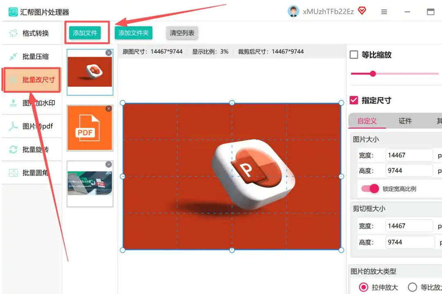The image size is (442, 294).
Task: Click username xMUzhTFb22Ez
Action: (x=328, y=11)
